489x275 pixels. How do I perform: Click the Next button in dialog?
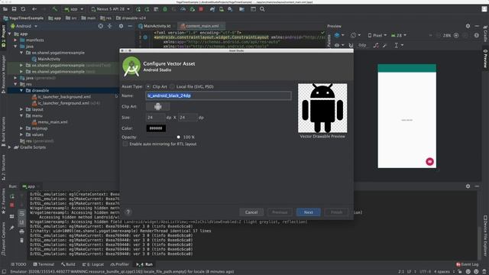coord(308,212)
